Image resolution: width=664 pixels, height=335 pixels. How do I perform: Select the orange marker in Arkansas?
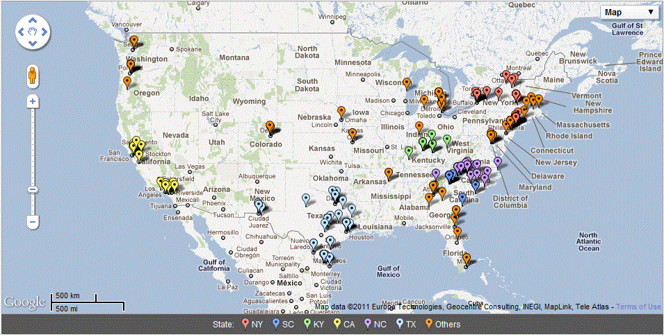[x=389, y=173]
